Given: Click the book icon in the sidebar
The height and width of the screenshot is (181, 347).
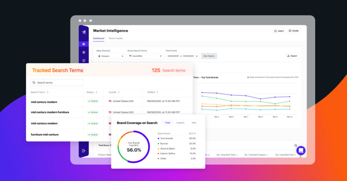Looking at the screenshot, I should (84, 61).
